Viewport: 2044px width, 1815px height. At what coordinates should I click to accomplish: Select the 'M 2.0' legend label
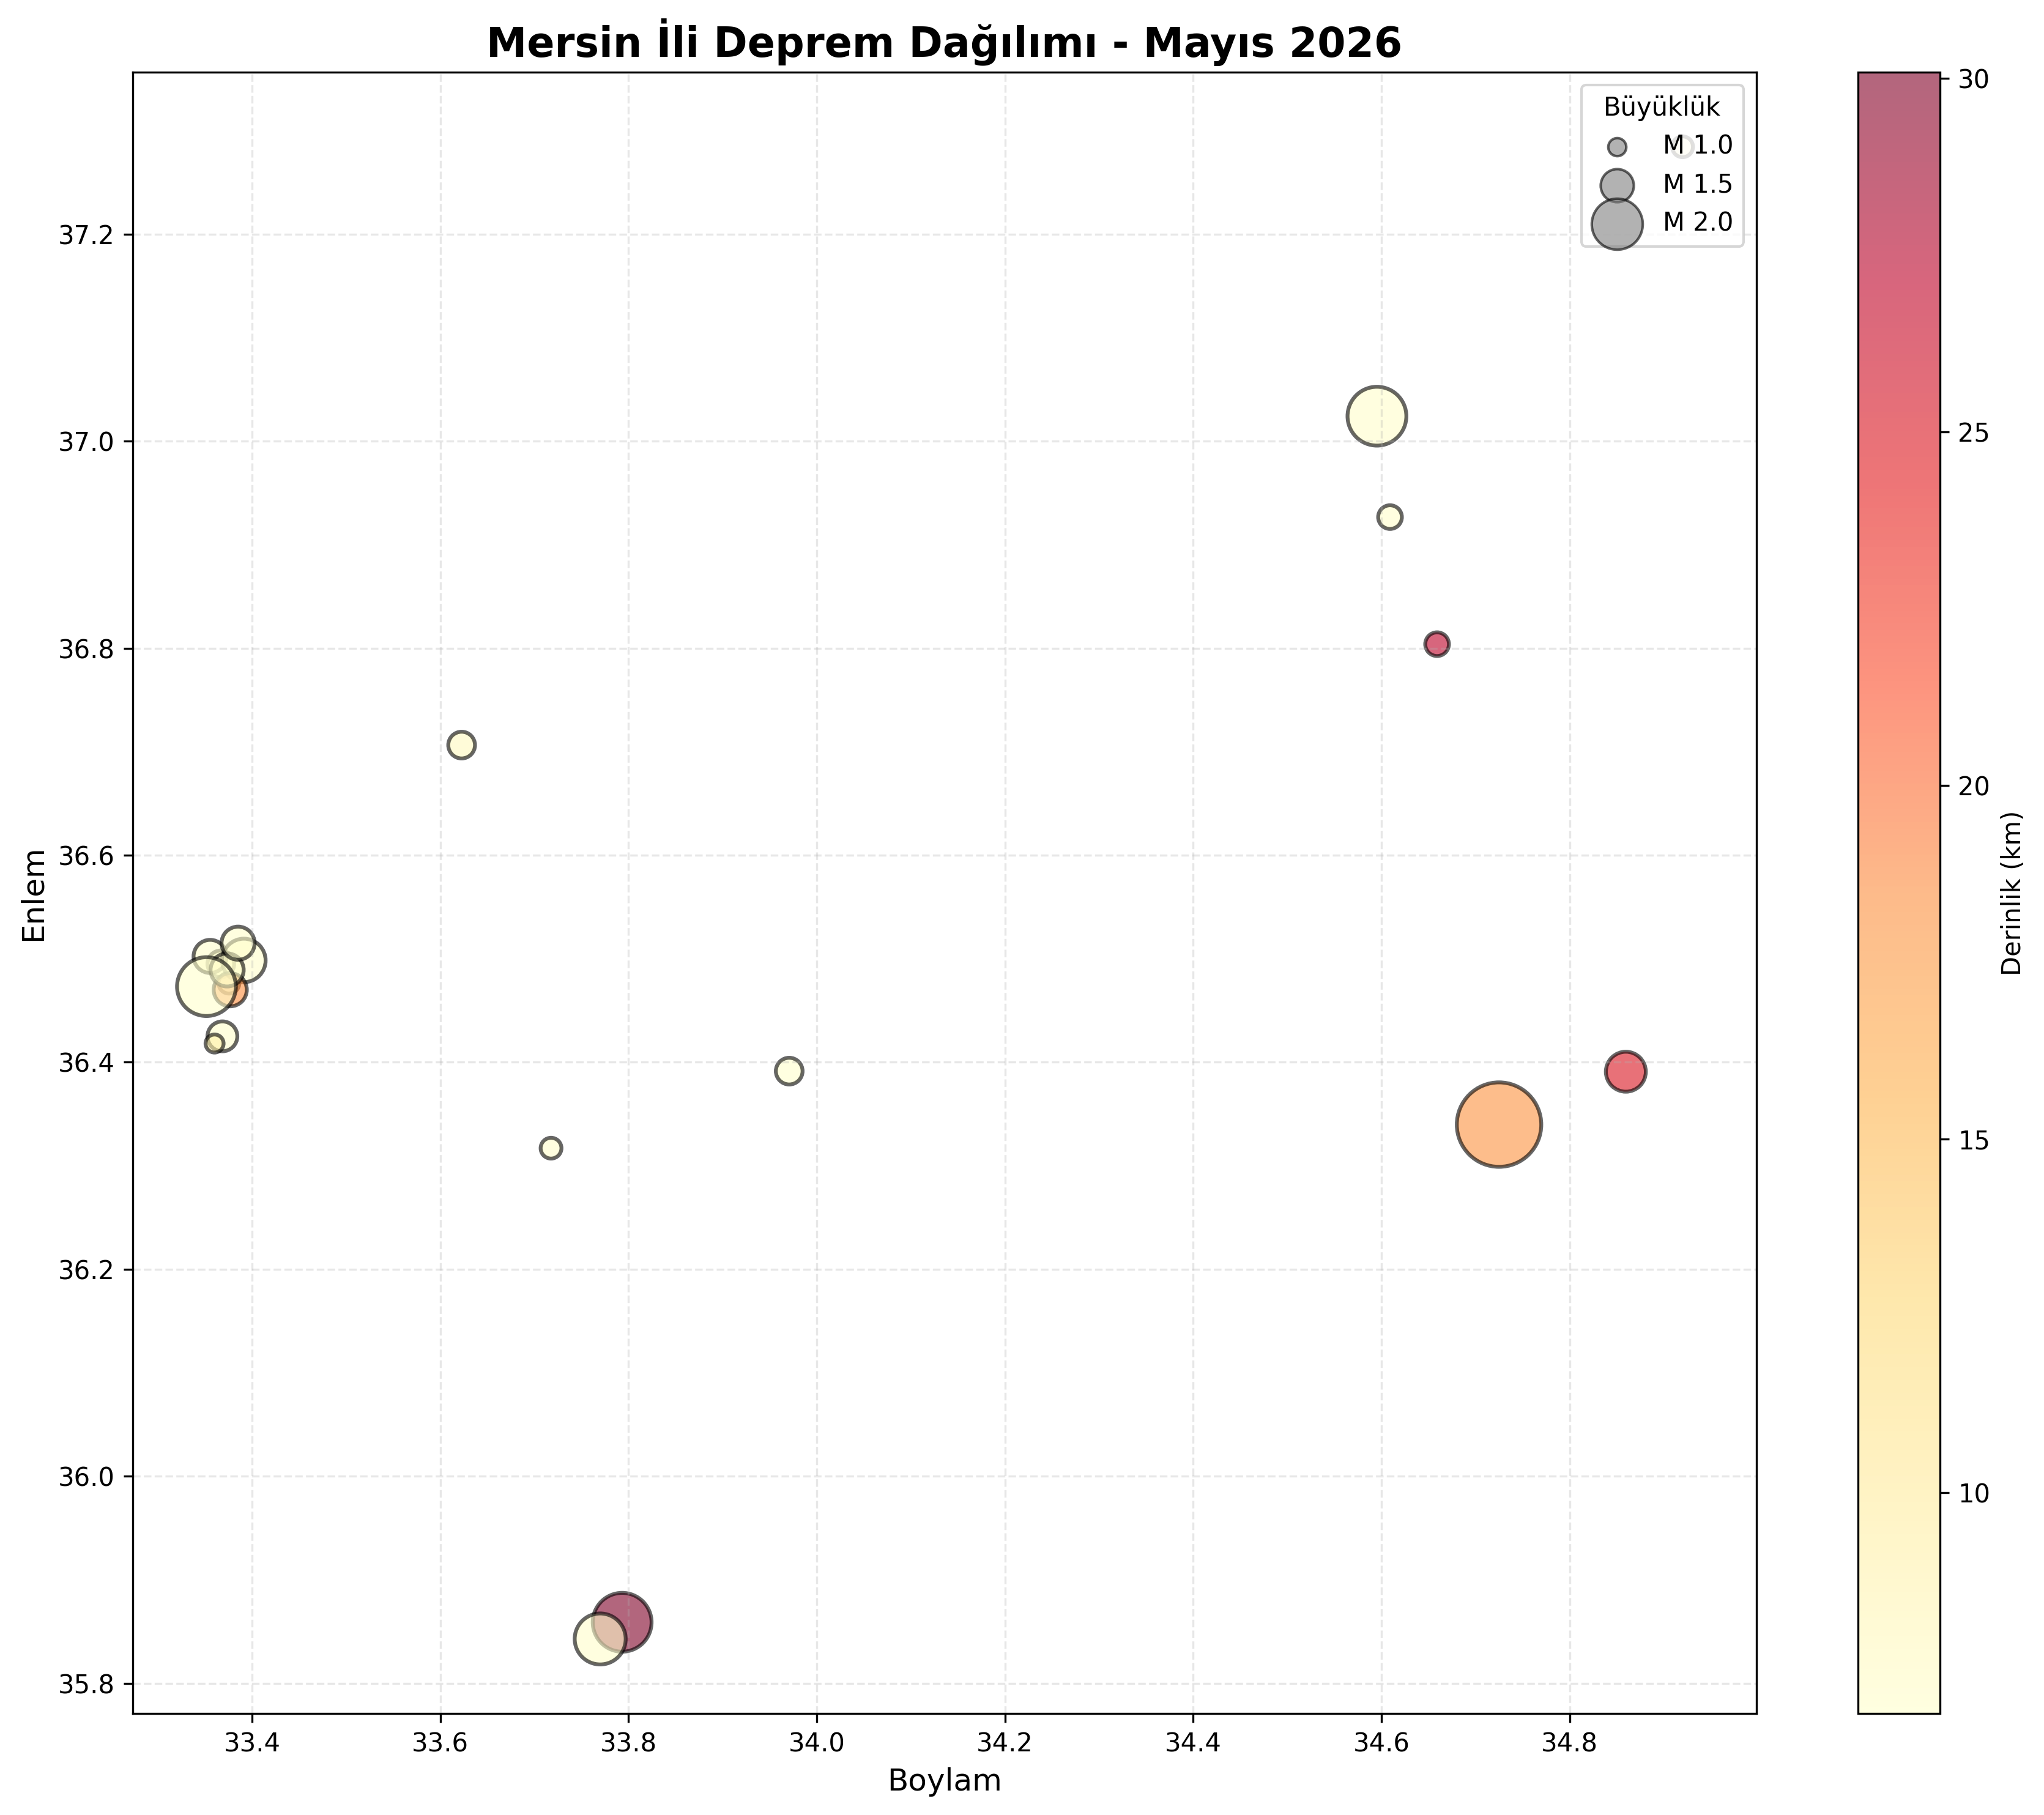(1697, 222)
